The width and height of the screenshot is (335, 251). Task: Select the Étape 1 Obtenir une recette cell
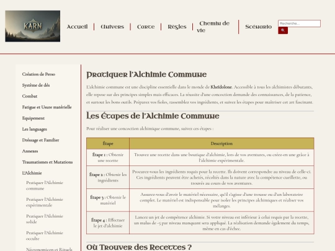[108, 157]
